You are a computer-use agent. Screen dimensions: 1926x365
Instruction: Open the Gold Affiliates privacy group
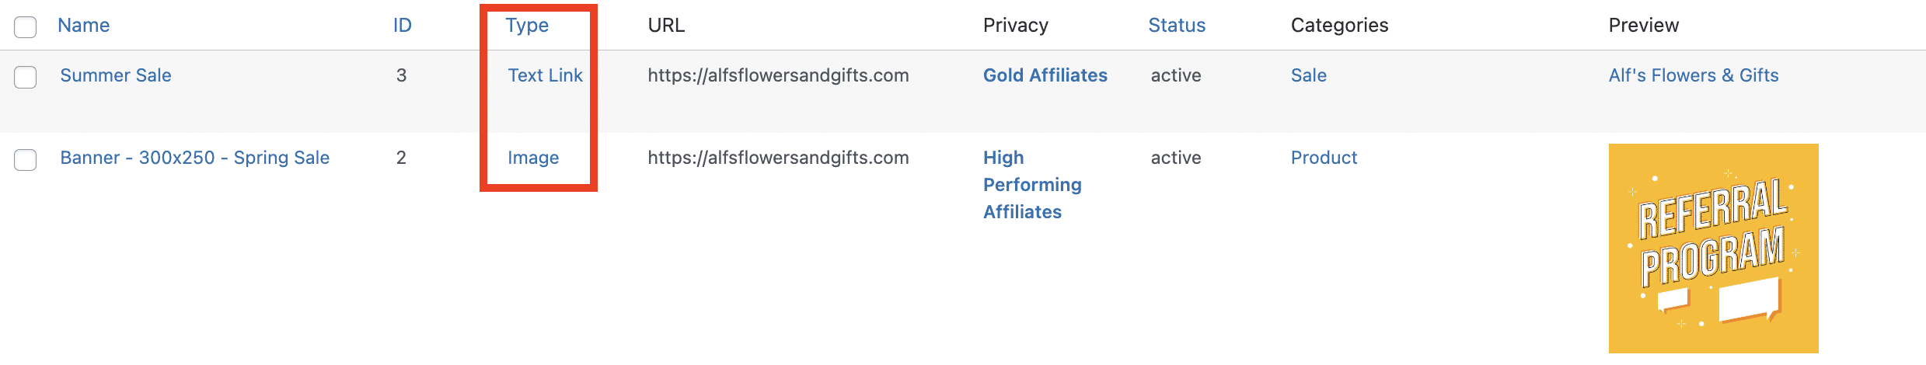tap(1045, 75)
